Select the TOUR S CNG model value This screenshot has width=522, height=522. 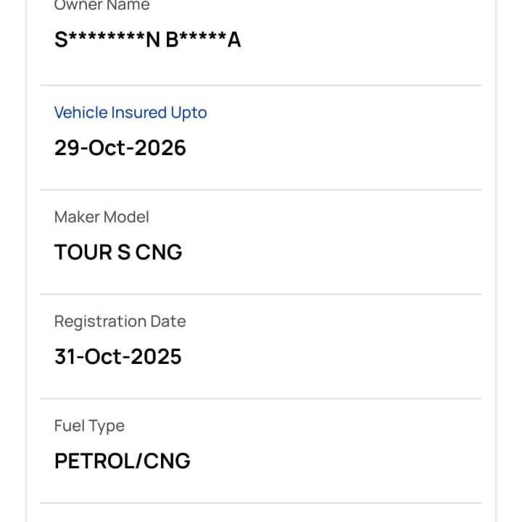(x=118, y=252)
